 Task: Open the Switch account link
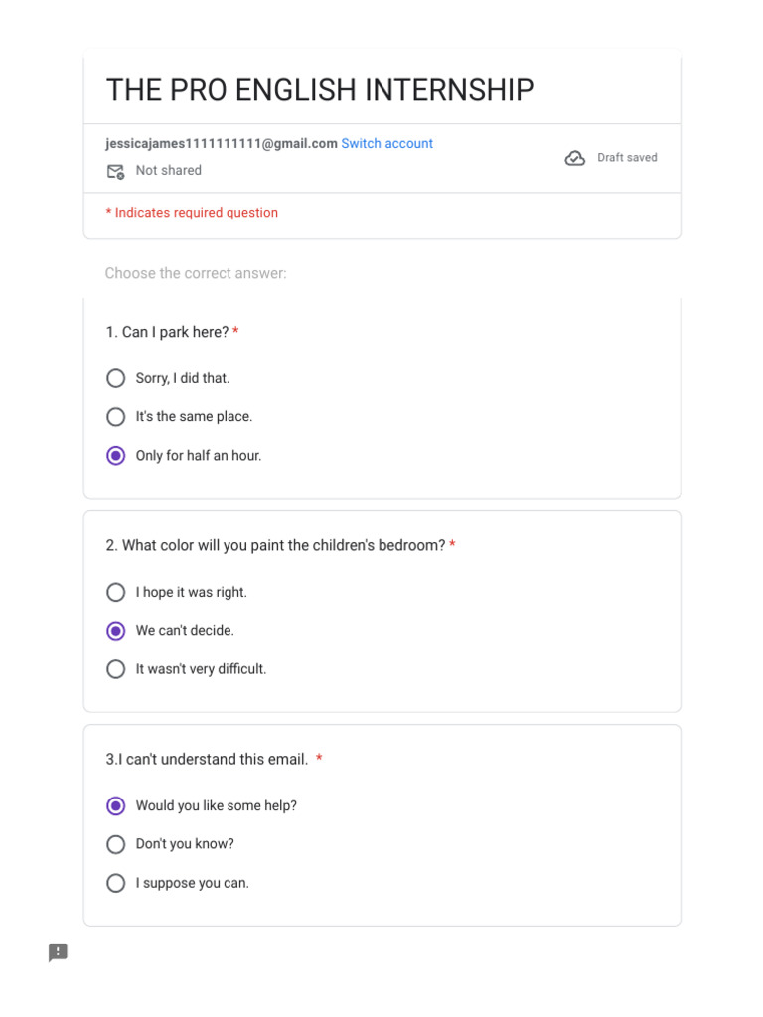point(386,143)
